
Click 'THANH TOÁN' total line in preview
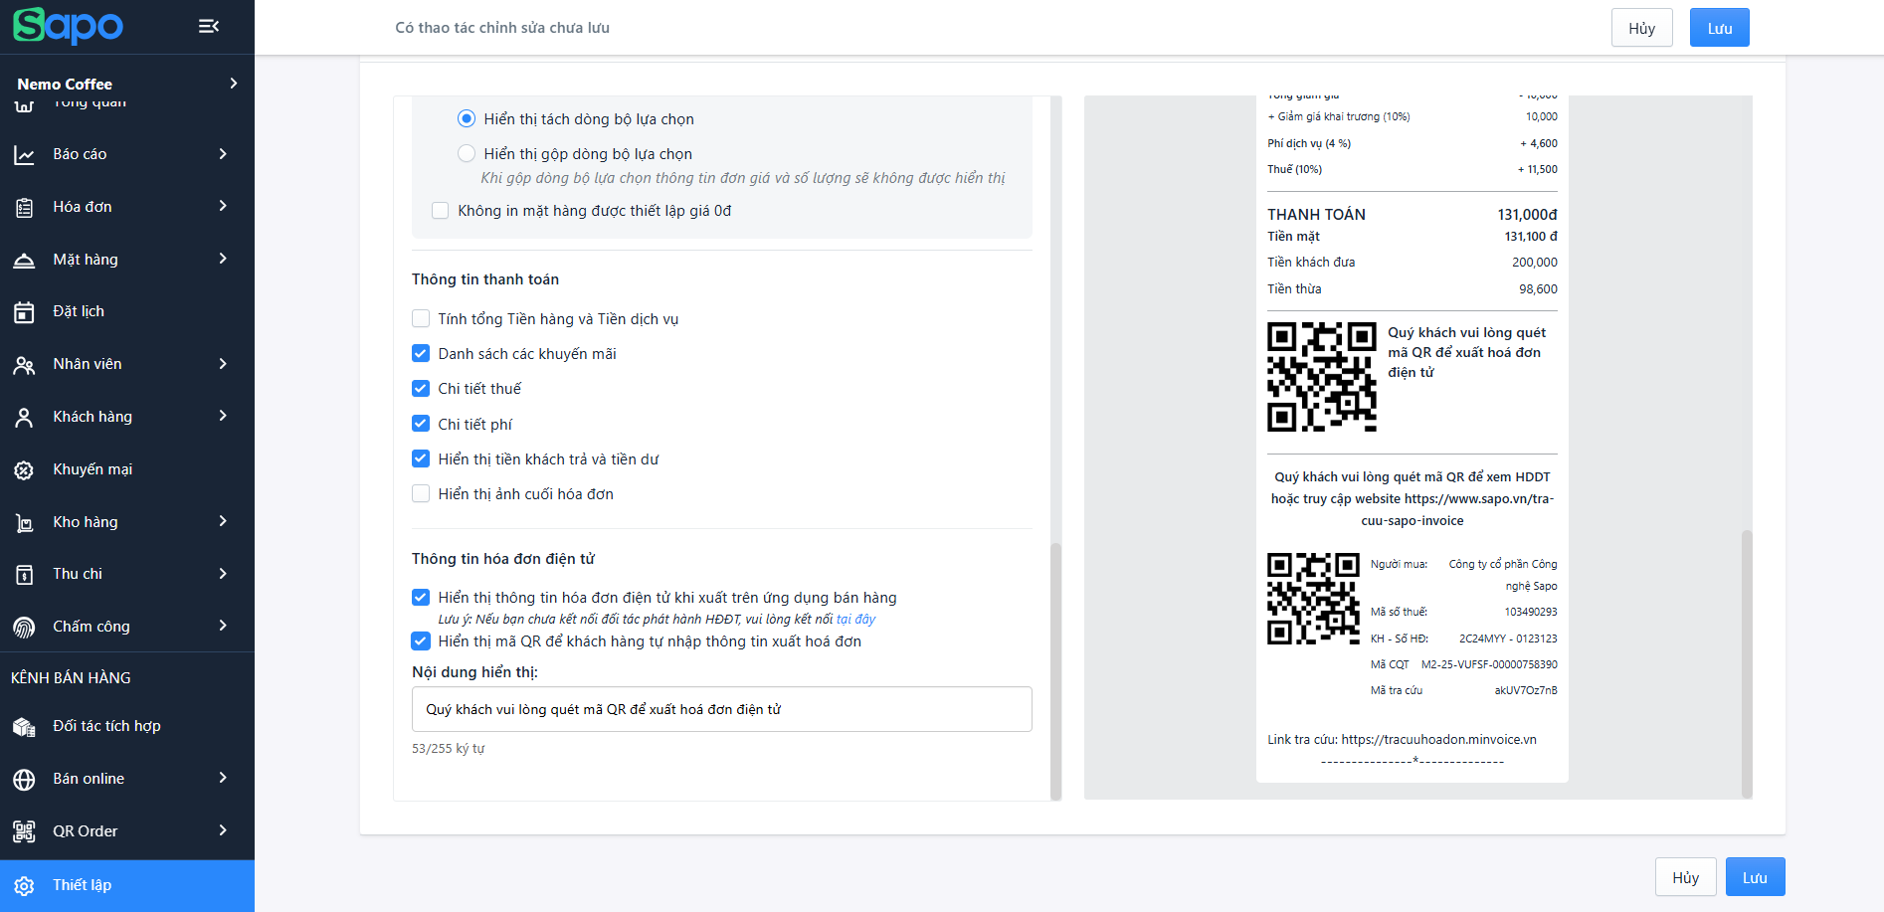[1413, 214]
